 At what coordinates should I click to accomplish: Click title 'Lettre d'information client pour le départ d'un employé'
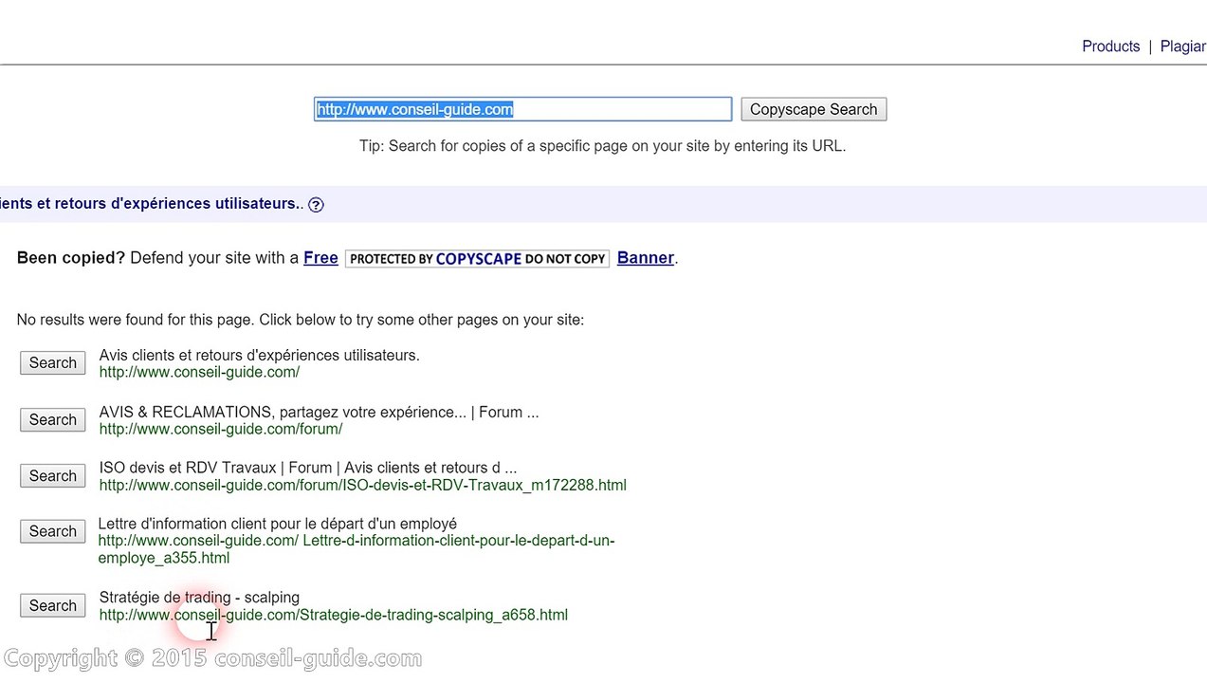[277, 524]
